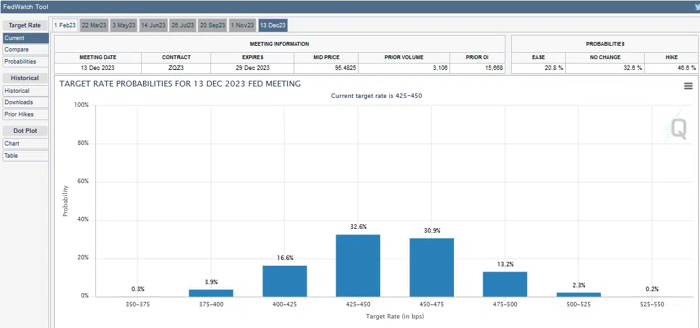Click the 525-550 axis label

tap(652, 304)
